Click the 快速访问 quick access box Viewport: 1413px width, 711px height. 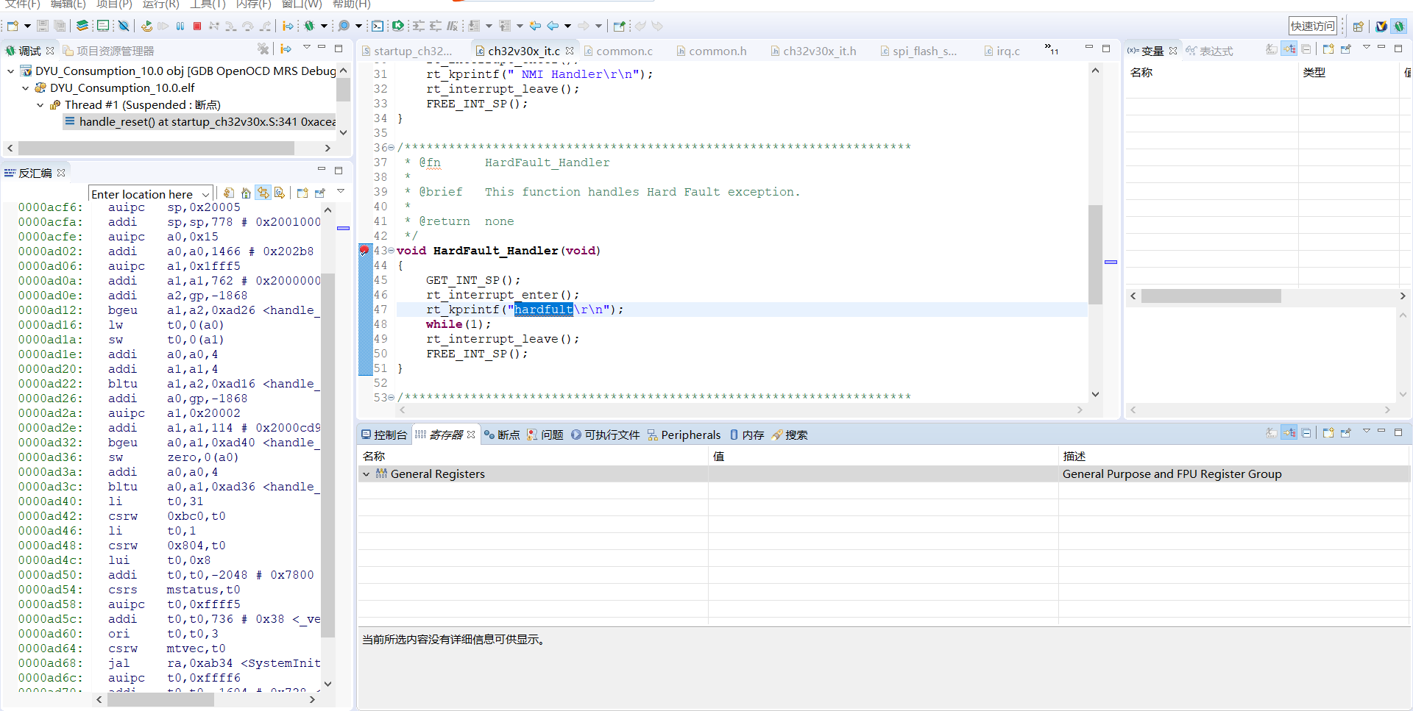point(1312,26)
